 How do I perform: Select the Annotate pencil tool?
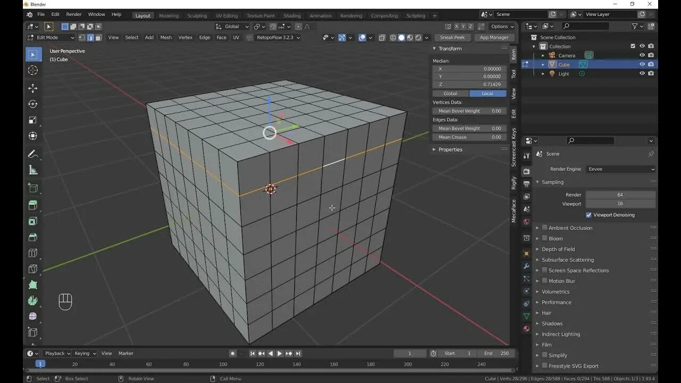click(x=33, y=154)
